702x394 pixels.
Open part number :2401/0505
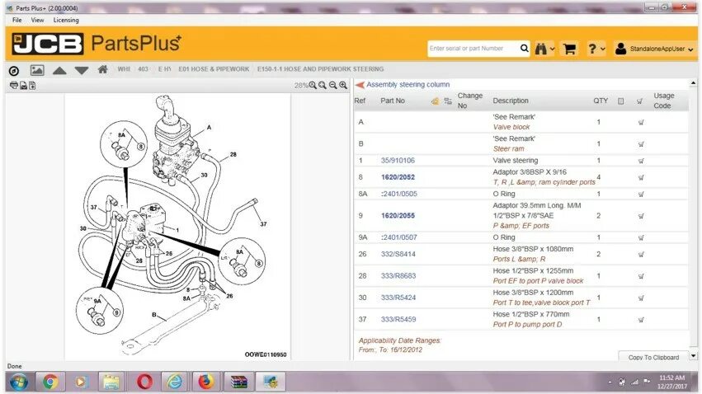click(x=399, y=194)
